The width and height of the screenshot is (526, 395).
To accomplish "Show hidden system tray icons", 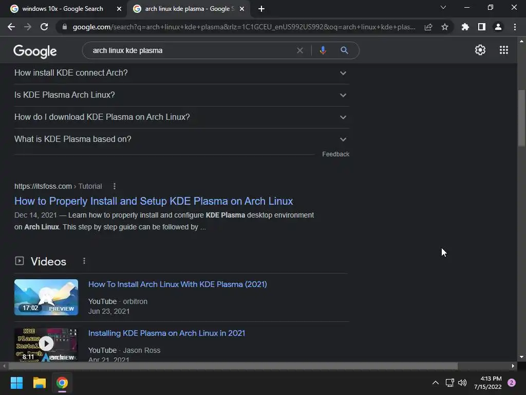I will coord(436,383).
